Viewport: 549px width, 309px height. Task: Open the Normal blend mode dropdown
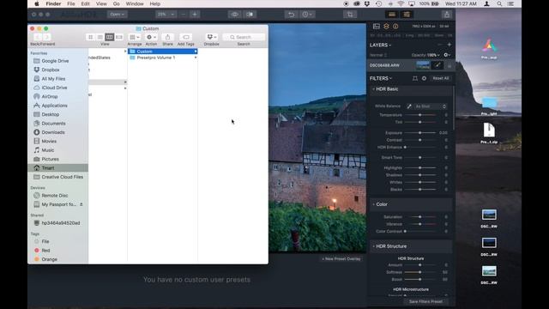(378, 55)
